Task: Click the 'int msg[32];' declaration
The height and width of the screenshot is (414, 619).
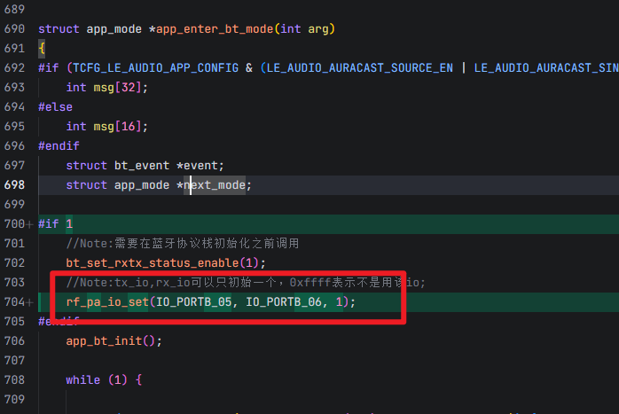Action: [107, 88]
